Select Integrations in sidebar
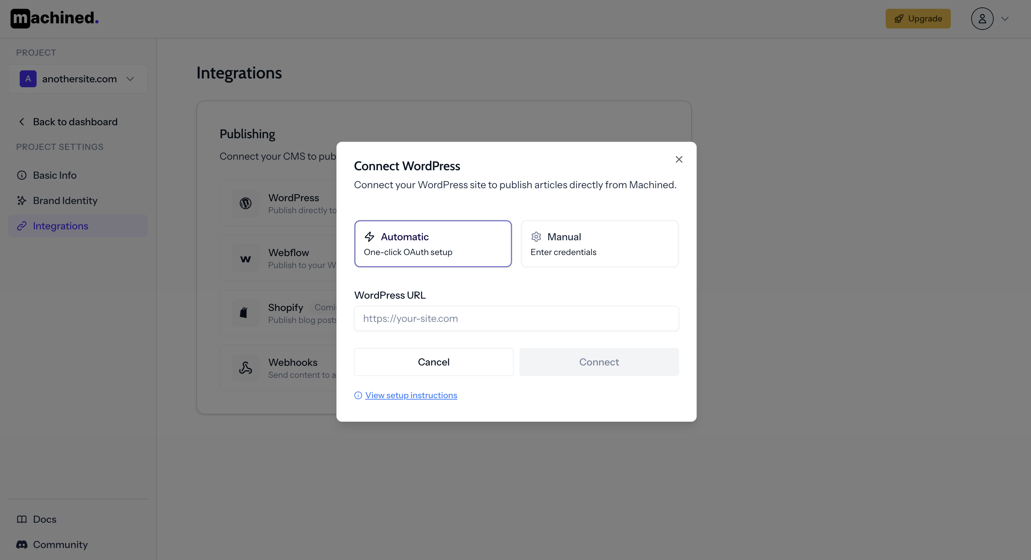The image size is (1031, 560). pos(78,226)
